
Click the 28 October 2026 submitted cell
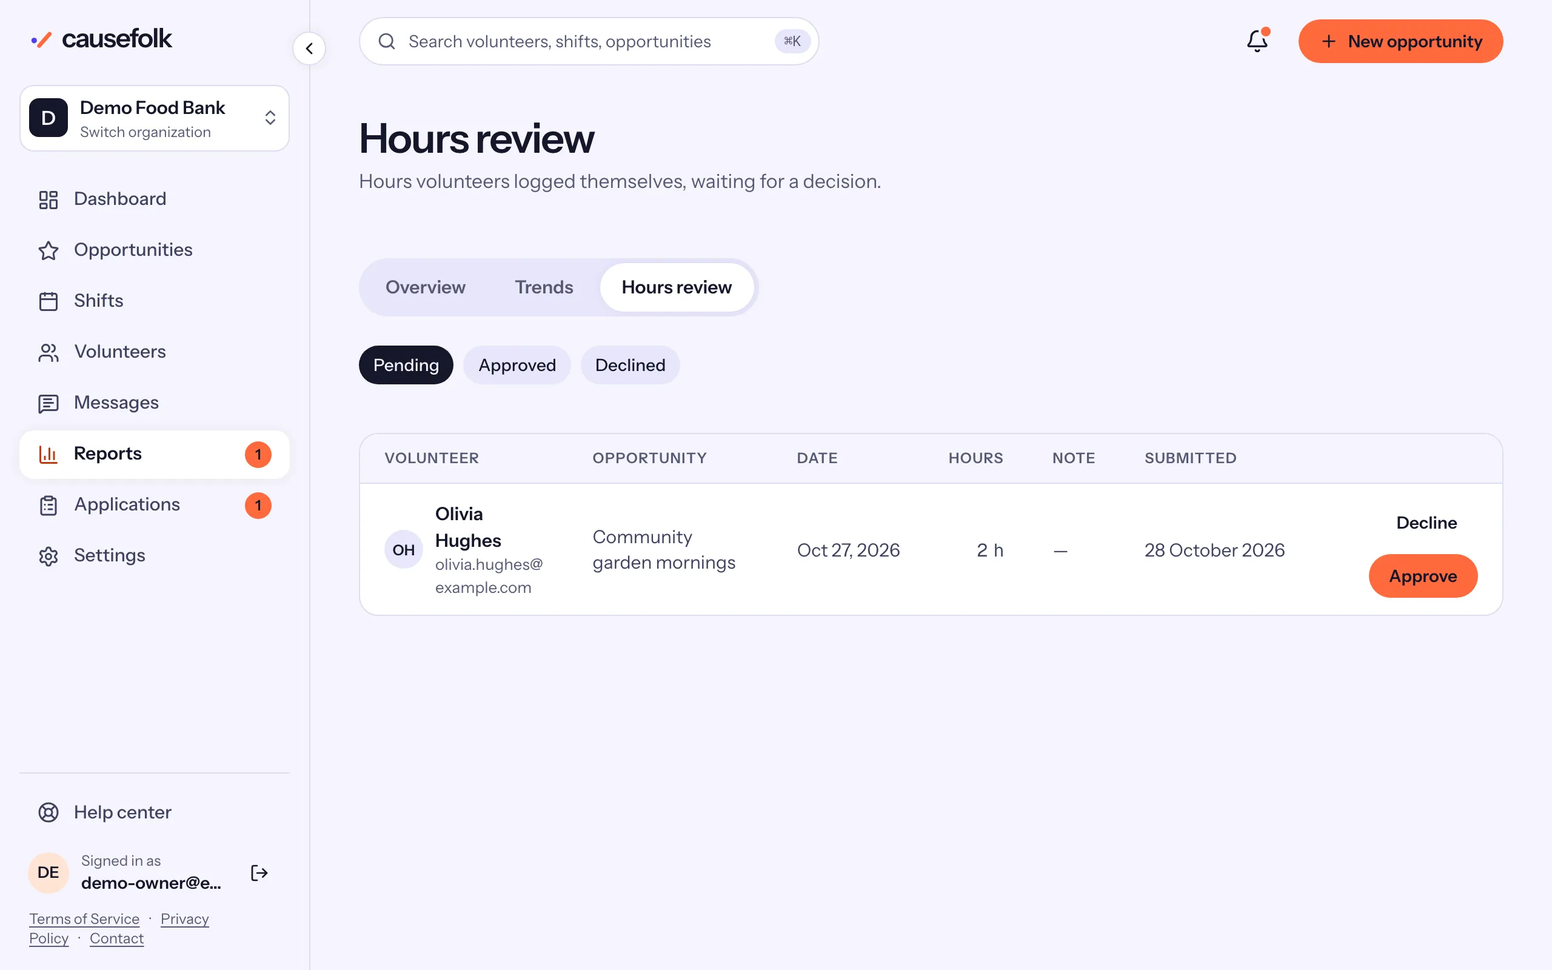[x=1214, y=550]
